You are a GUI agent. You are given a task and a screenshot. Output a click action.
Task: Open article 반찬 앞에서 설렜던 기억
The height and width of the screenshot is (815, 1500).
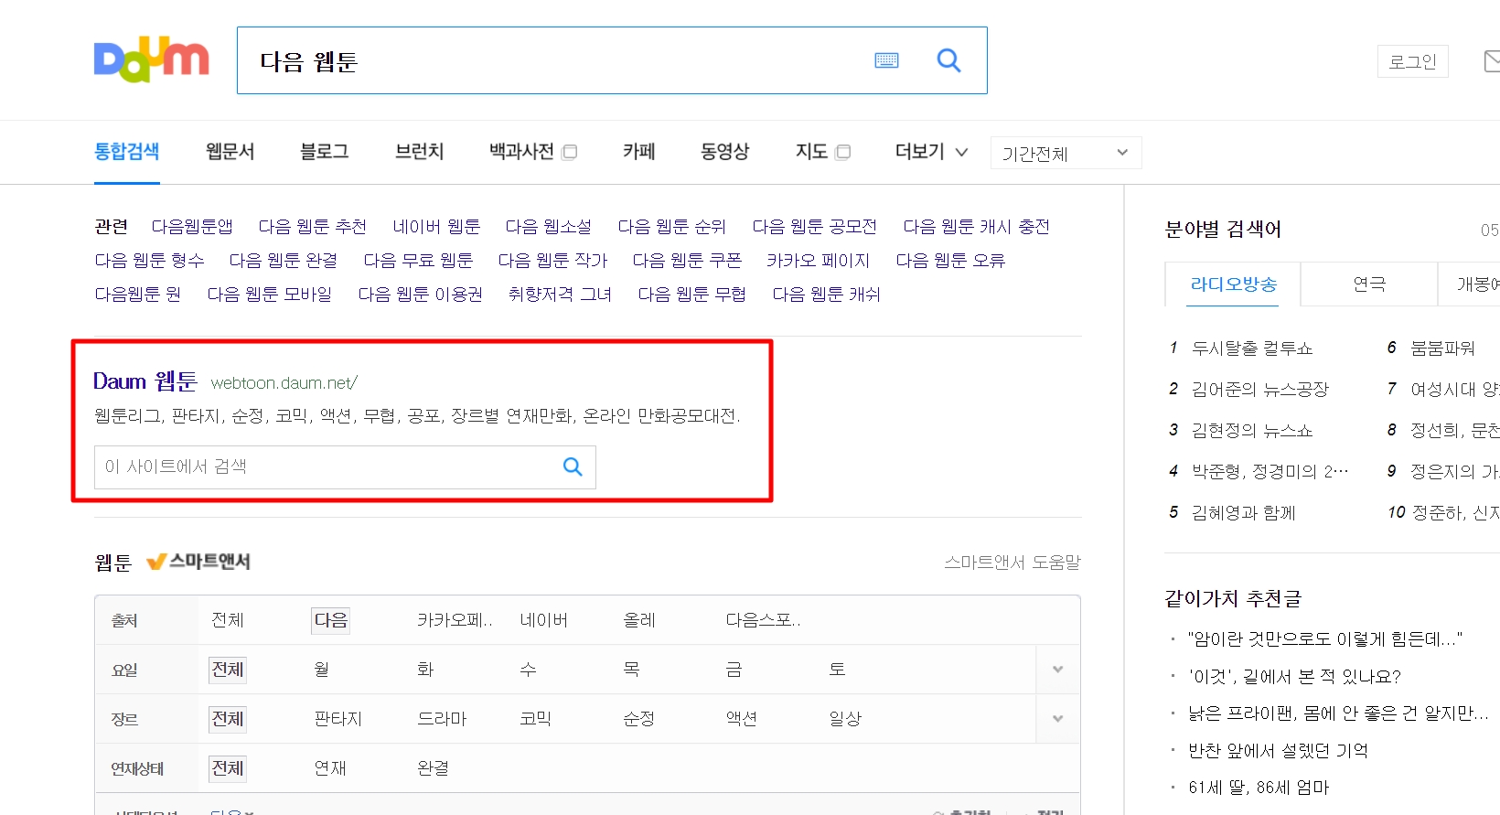point(1278,751)
